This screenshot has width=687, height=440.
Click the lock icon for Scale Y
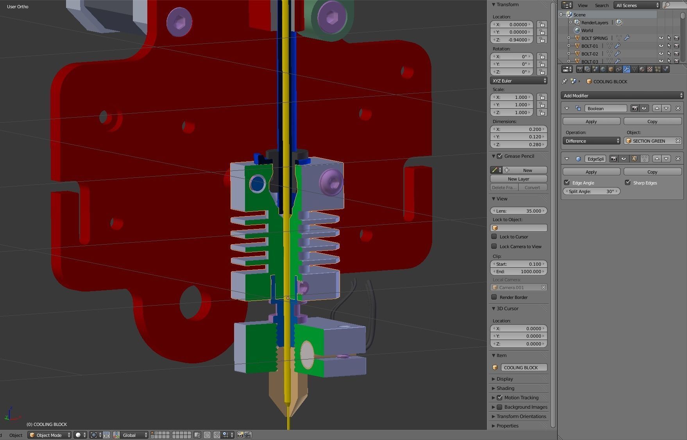[542, 105]
